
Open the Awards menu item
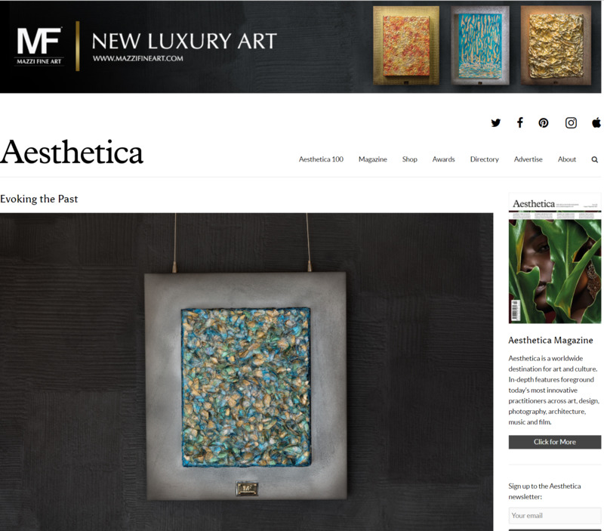click(x=443, y=159)
